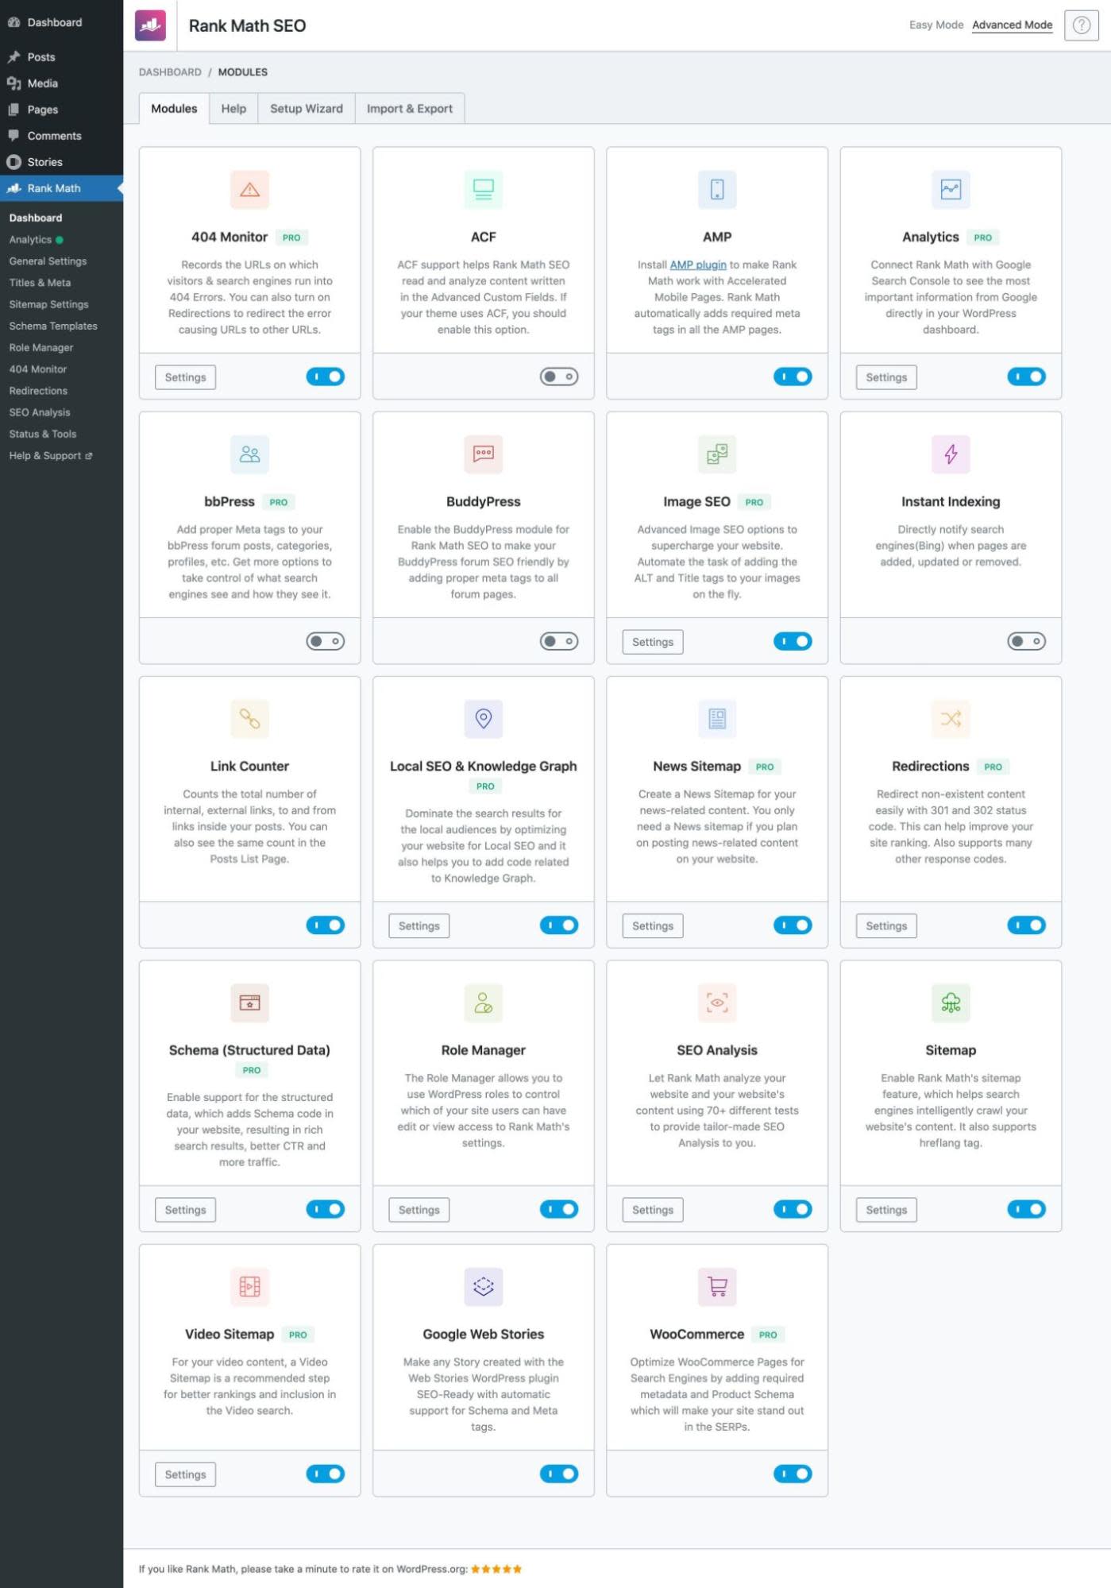Disable the Link Counter toggle
This screenshot has height=1588, width=1111.
tap(326, 925)
